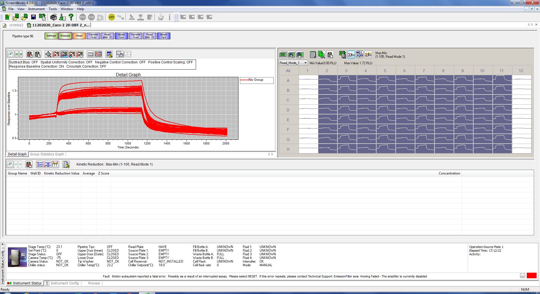Click the first green plate icon in the plate toolbar

tap(283, 54)
